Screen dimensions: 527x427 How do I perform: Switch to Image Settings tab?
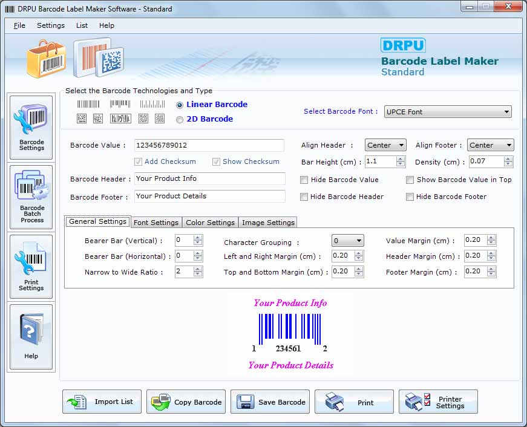[268, 223]
